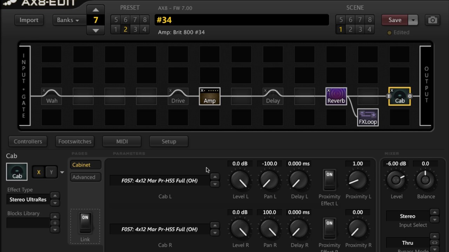The image size is (449, 252).
Task: Open the Setup tab
Action: [169, 141]
